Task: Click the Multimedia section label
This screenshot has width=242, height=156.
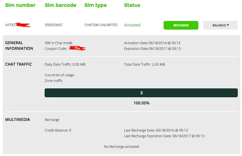Action: pyautogui.click(x=17, y=120)
